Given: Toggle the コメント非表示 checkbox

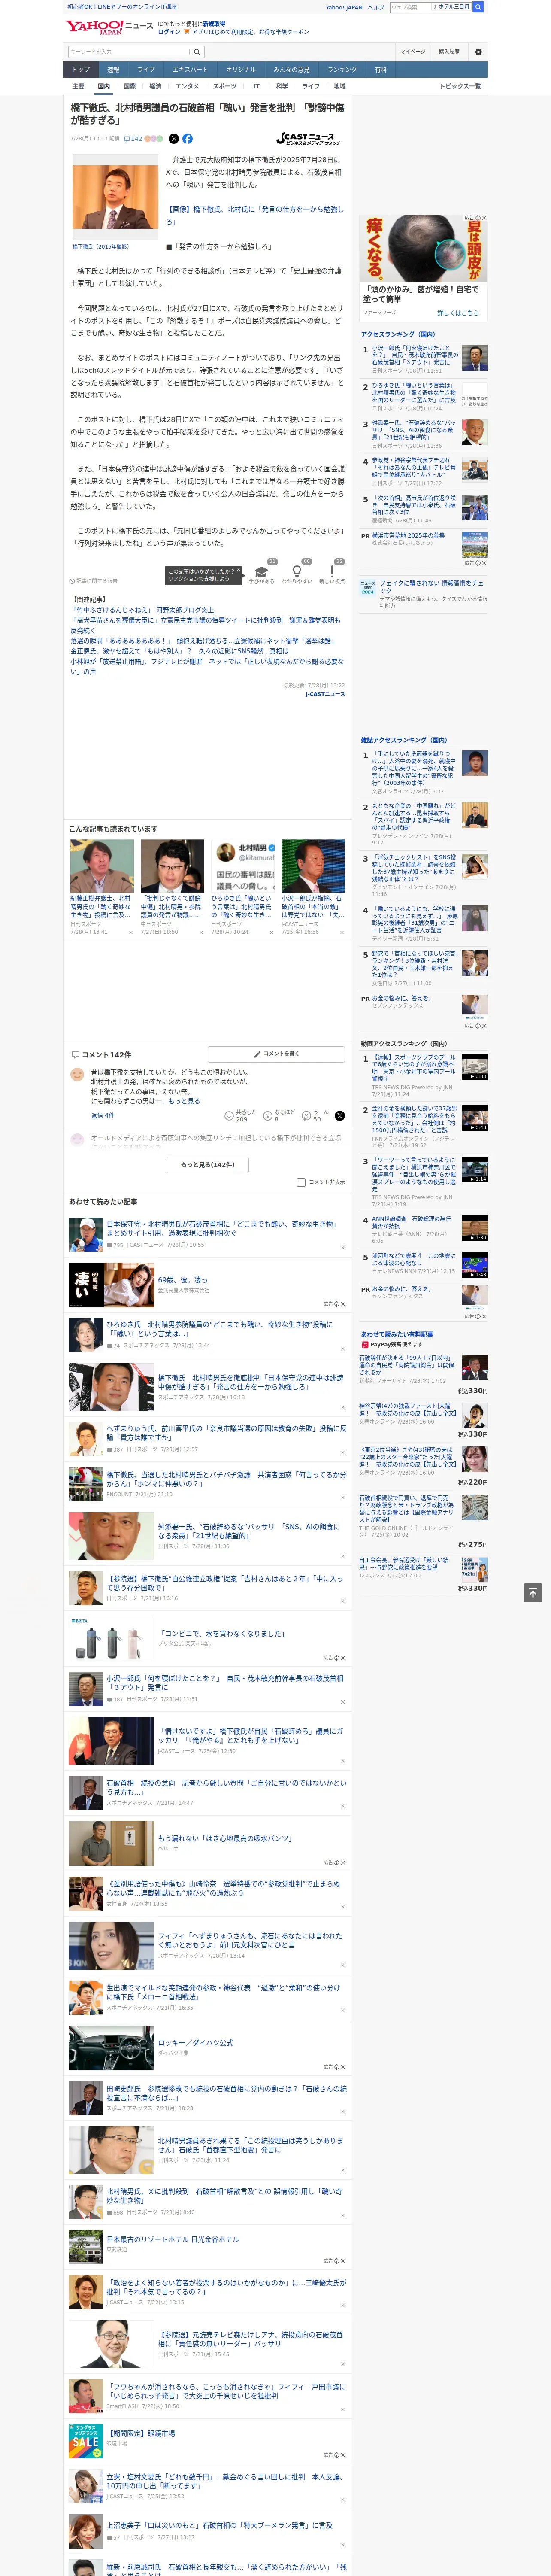Looking at the screenshot, I should click(301, 1182).
